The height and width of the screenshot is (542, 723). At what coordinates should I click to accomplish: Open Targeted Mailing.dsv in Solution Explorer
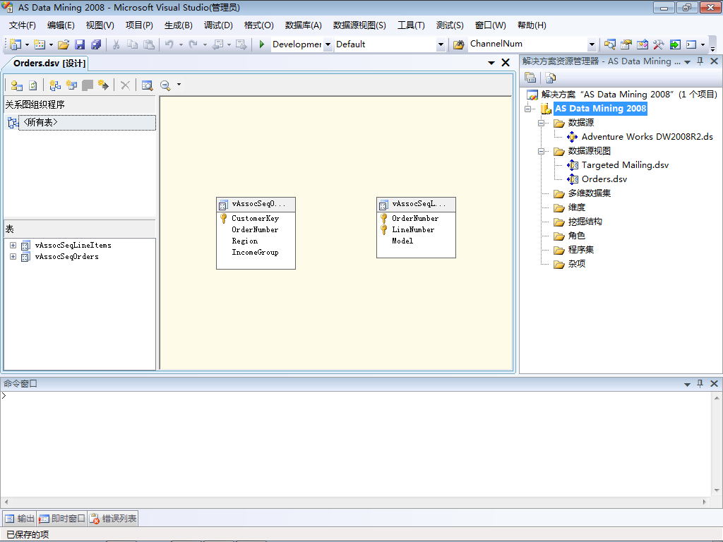click(x=625, y=165)
